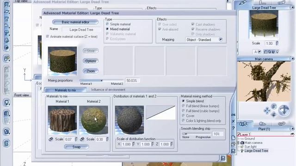Click the diamond up-down camera control under the preview
This screenshot has width=296, height=166.
pos(274,114)
